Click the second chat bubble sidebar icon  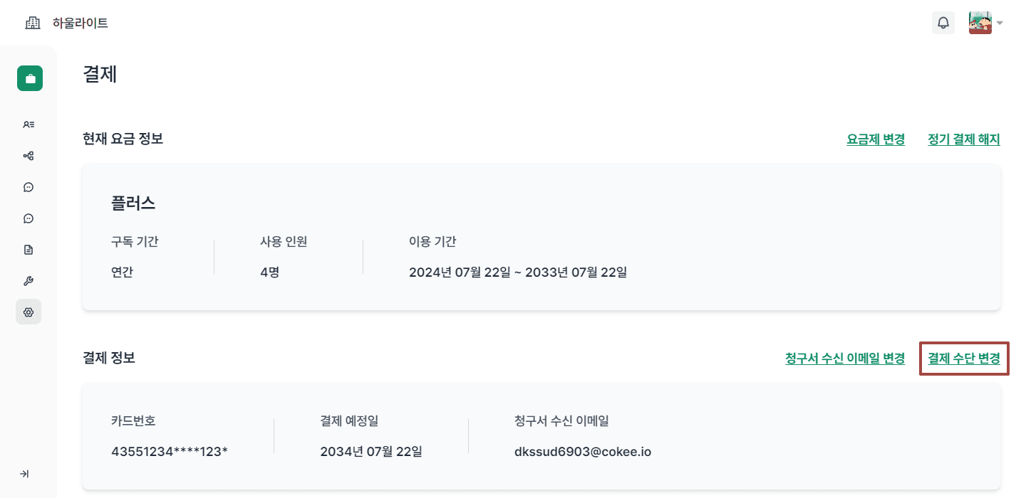pyautogui.click(x=28, y=218)
